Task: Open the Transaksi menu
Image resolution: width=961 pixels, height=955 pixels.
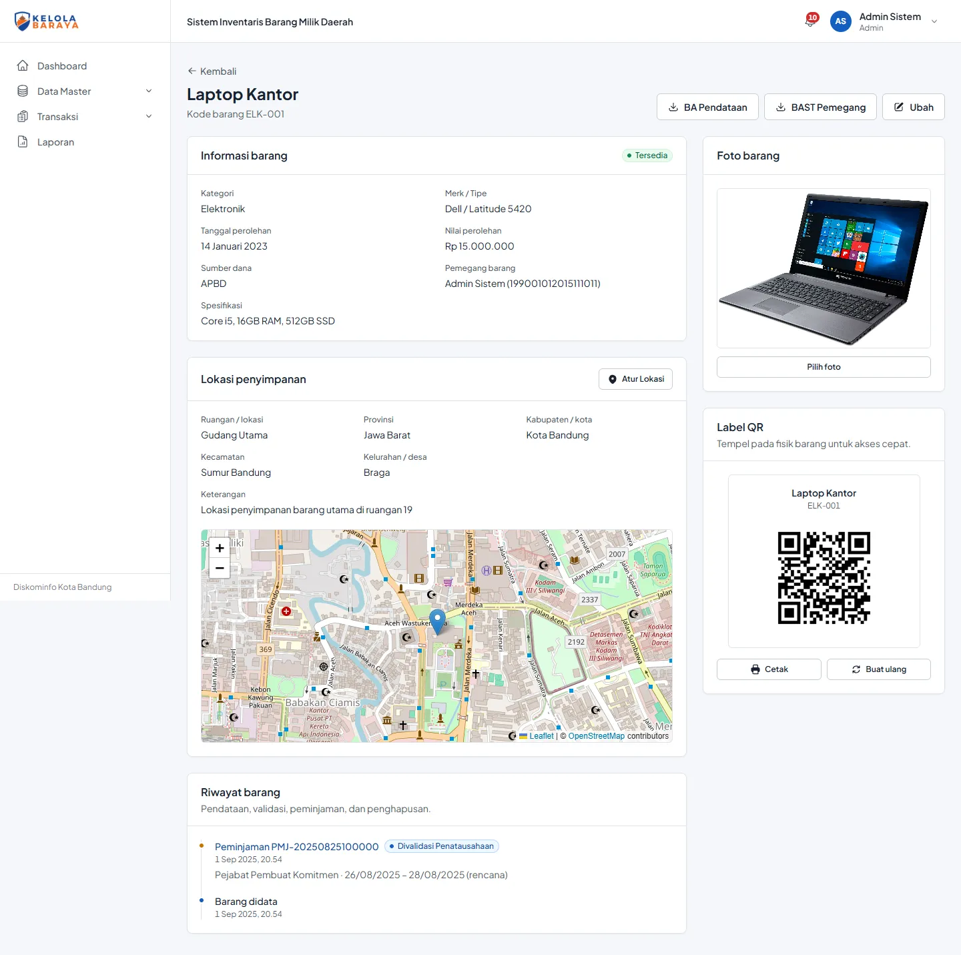Action: point(85,117)
